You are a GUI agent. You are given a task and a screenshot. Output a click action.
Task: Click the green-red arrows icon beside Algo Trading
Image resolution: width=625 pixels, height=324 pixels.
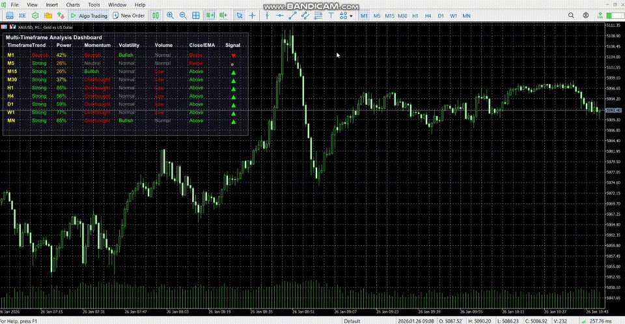point(61,16)
